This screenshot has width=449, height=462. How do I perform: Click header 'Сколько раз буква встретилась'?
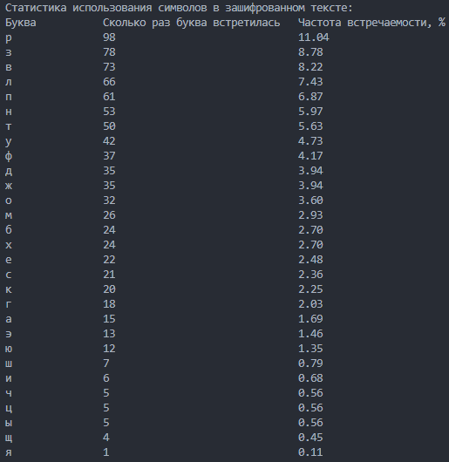point(192,23)
